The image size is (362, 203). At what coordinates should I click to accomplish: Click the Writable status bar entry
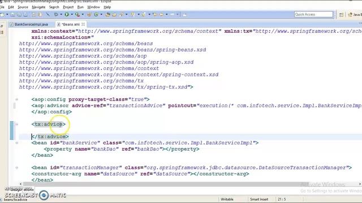point(227,199)
